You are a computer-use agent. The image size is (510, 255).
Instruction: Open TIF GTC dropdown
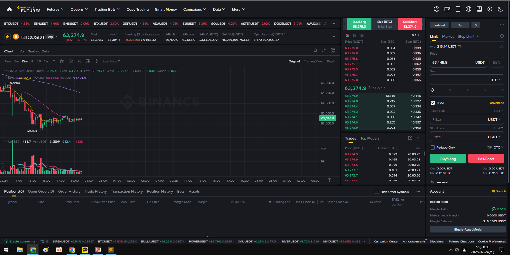point(498,148)
